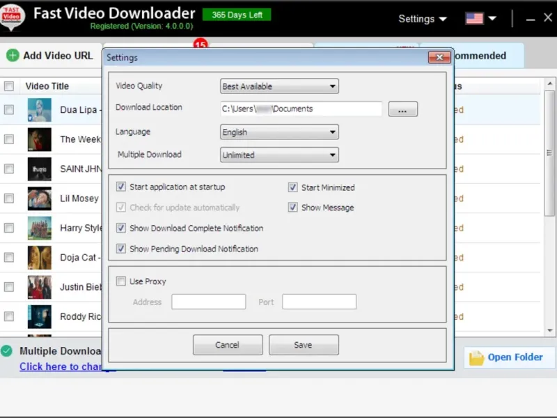Image resolution: width=557 pixels, height=418 pixels.
Task: Toggle Show Download Complete Notification checkbox
Action: click(120, 228)
